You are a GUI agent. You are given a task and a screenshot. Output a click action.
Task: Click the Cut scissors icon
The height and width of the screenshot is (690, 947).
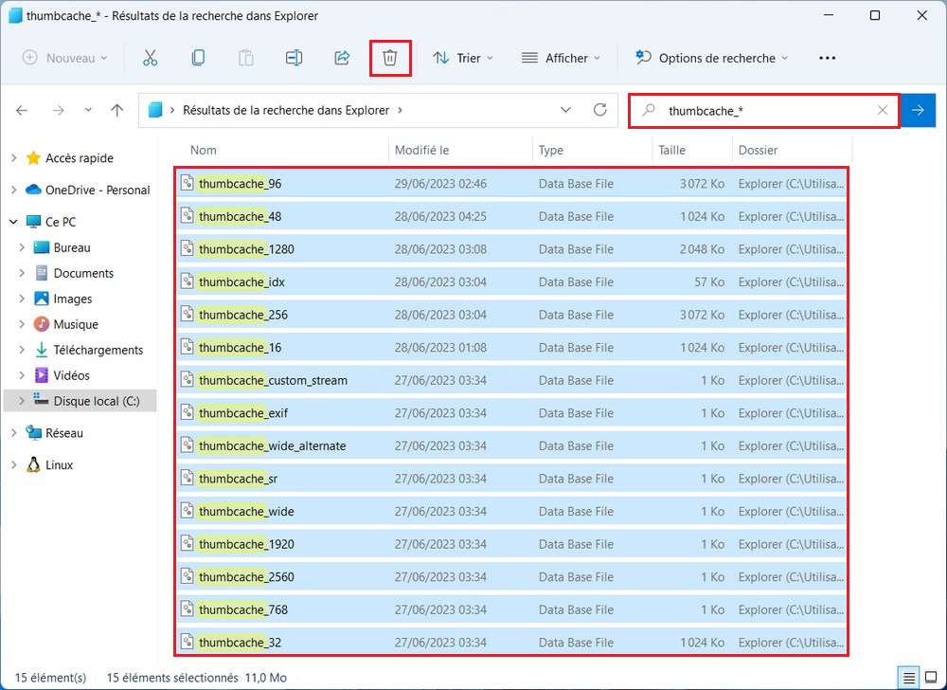coord(150,58)
